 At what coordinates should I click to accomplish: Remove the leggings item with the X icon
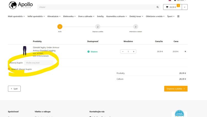click(185, 51)
